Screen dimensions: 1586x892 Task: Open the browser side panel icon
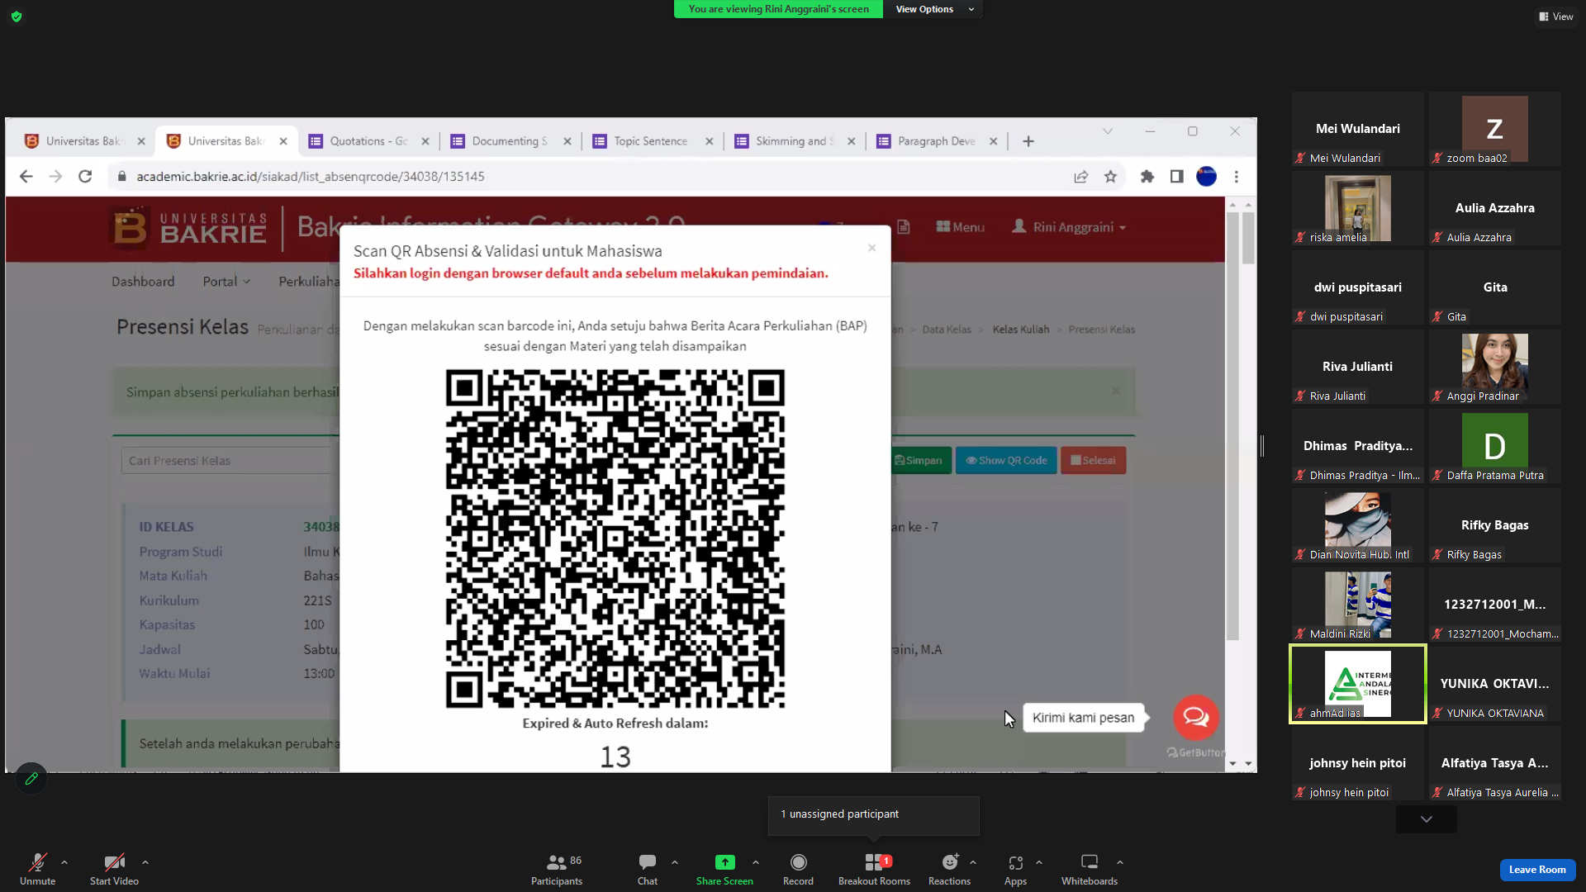1176,177
